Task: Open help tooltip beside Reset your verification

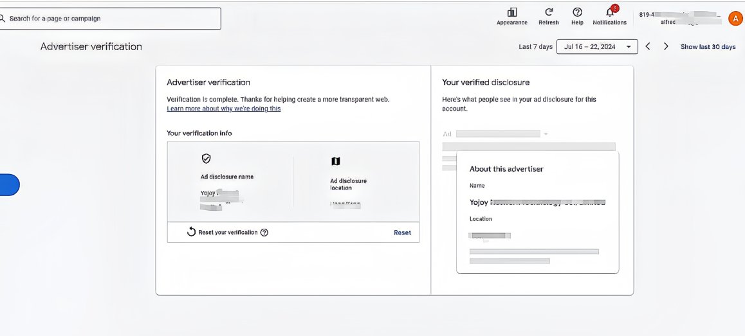Action: click(264, 233)
